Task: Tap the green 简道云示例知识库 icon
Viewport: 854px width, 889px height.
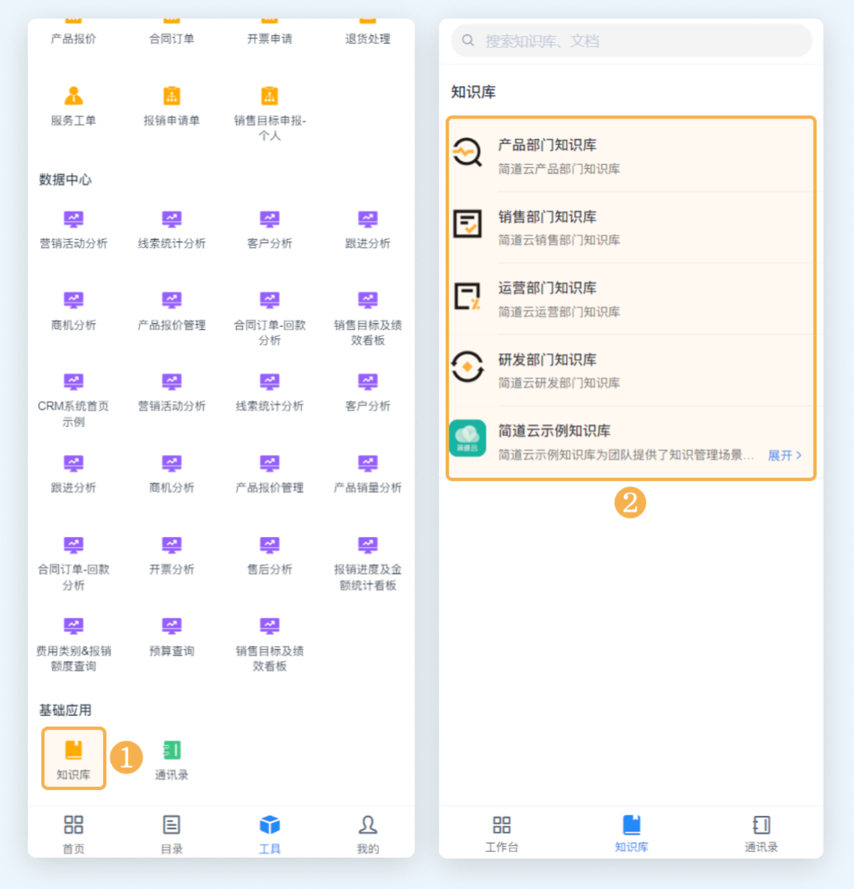Action: click(467, 438)
